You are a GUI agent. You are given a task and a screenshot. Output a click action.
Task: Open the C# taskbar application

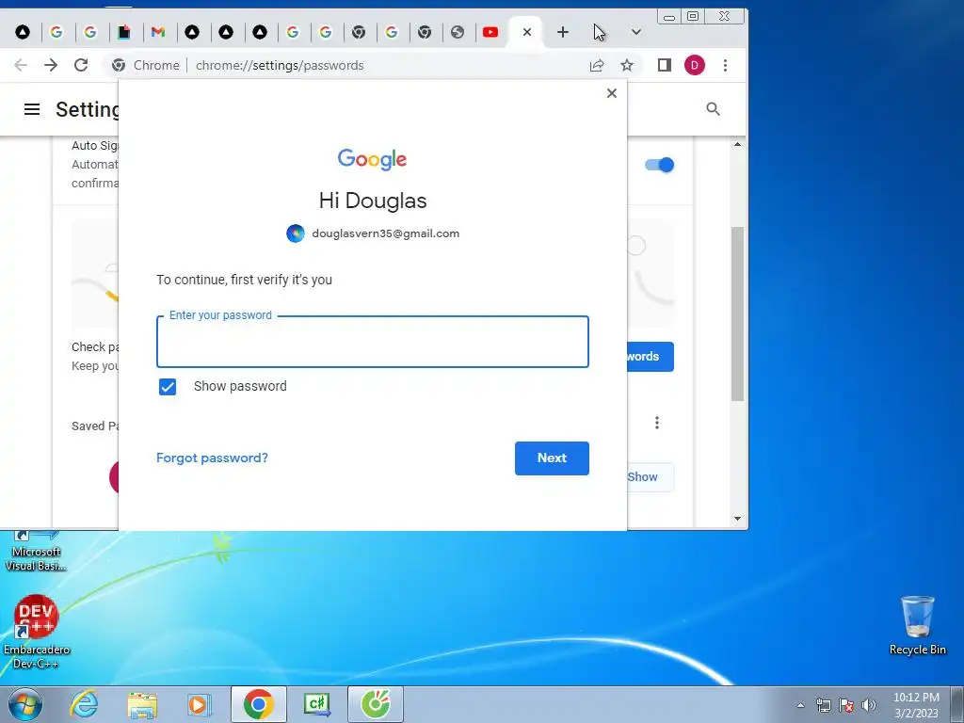click(317, 704)
